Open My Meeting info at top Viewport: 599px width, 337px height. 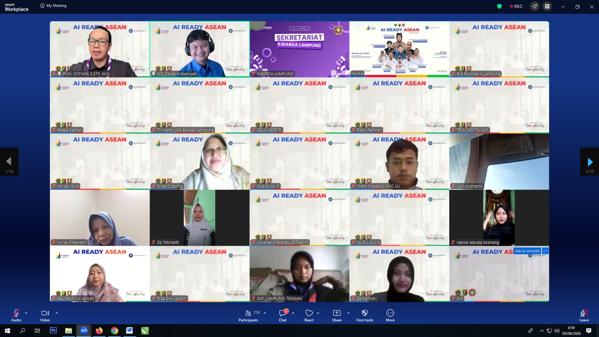point(53,6)
